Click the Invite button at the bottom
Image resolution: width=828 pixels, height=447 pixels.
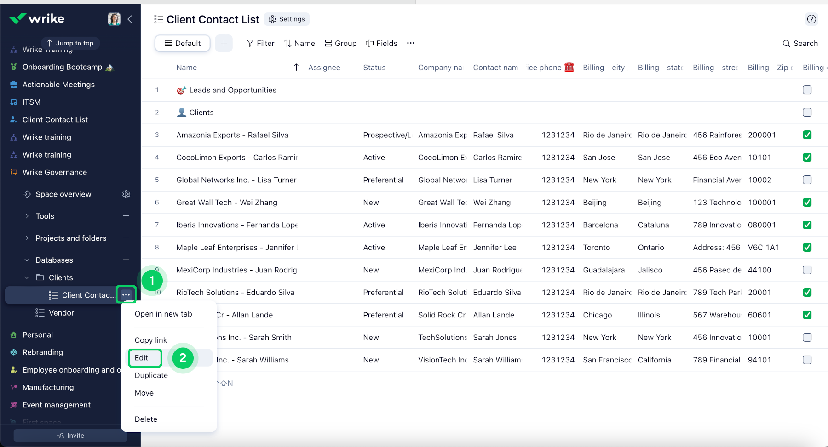(70, 435)
